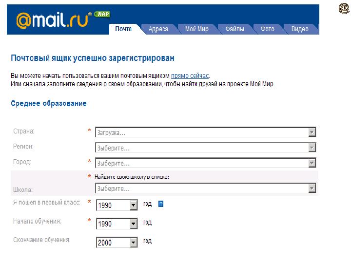Click the 'Регион:' field label
Image resolution: width=351 pixels, height=263 pixels.
23,147
